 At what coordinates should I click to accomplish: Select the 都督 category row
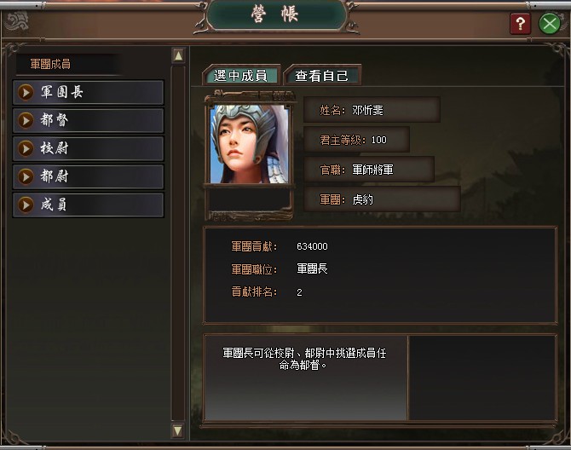(x=88, y=120)
